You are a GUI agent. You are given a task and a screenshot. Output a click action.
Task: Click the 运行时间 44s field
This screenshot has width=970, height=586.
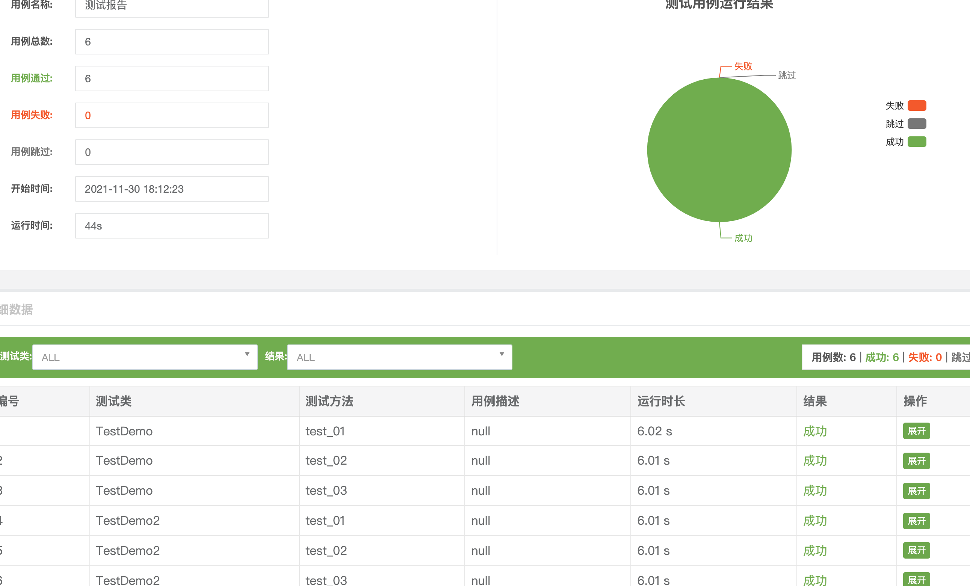click(172, 225)
